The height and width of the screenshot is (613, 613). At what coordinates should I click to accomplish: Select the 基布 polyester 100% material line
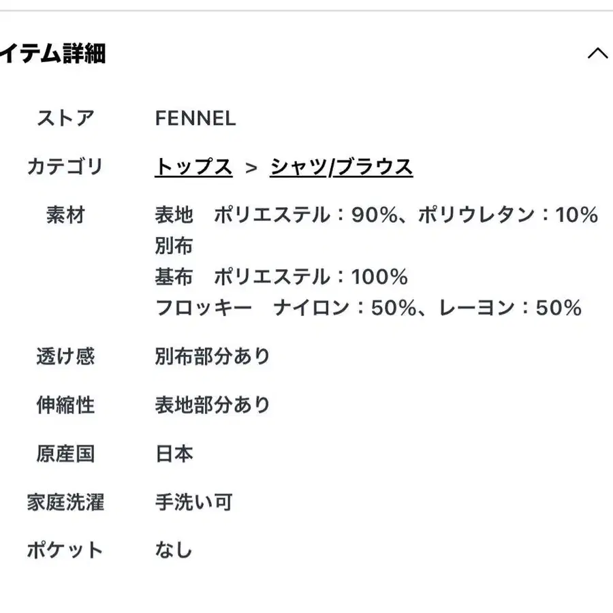point(281,277)
